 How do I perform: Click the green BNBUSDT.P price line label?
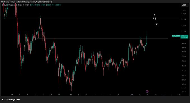(x=176, y=36)
